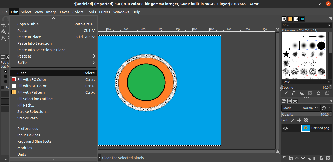Select the Move tool in toolbox

pyautogui.click(x=3, y=25)
